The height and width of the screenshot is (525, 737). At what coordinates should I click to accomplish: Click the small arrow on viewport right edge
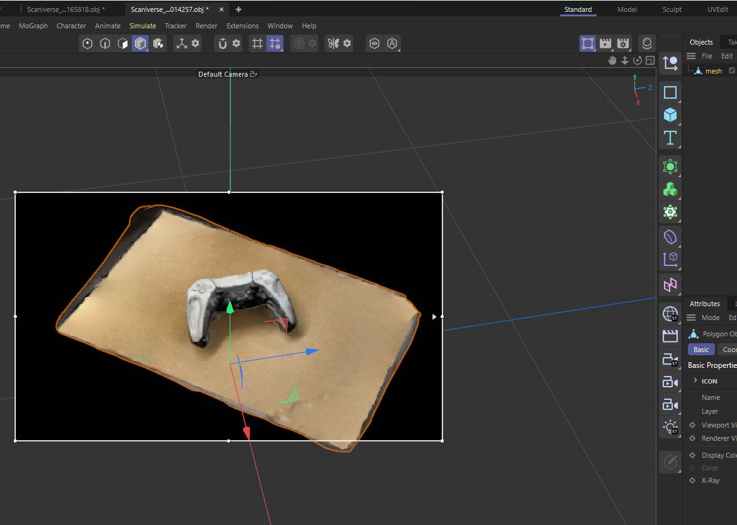(x=434, y=316)
